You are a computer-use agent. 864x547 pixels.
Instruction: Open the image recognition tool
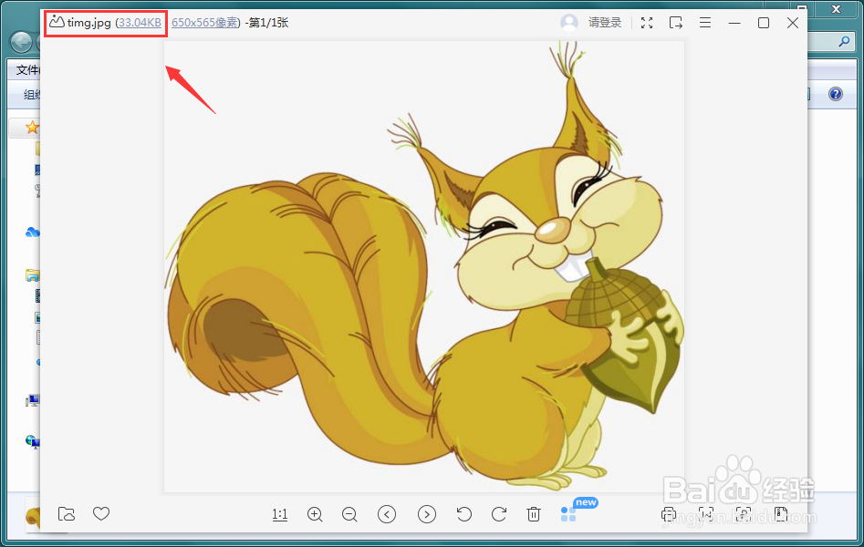pos(744,515)
